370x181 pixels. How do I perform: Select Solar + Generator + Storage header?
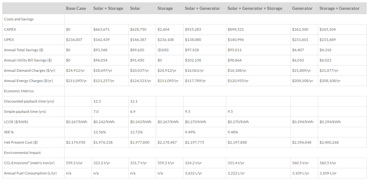[x=255, y=9]
